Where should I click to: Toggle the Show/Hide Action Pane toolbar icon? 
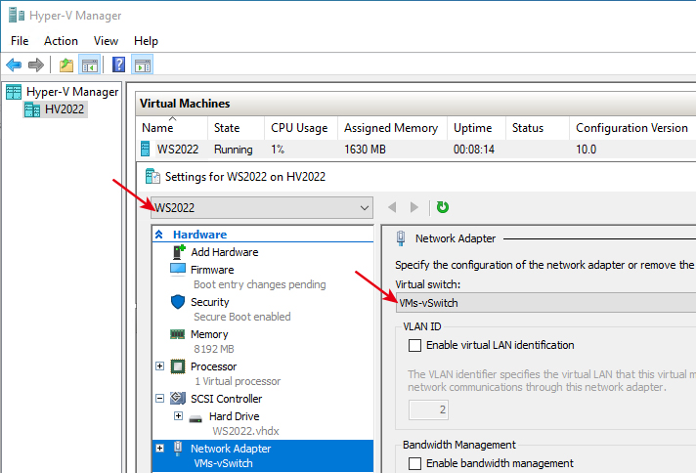point(143,65)
